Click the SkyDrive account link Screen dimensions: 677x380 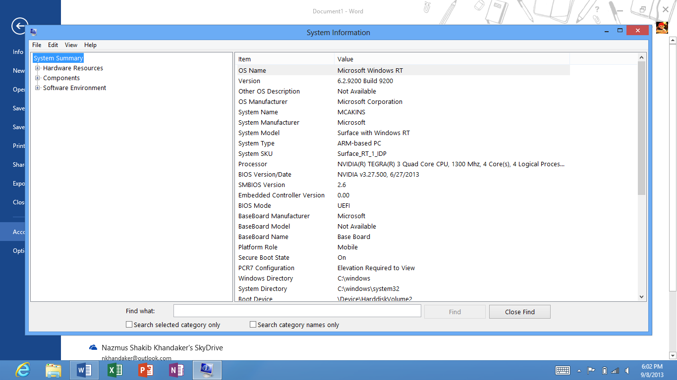[x=162, y=348]
